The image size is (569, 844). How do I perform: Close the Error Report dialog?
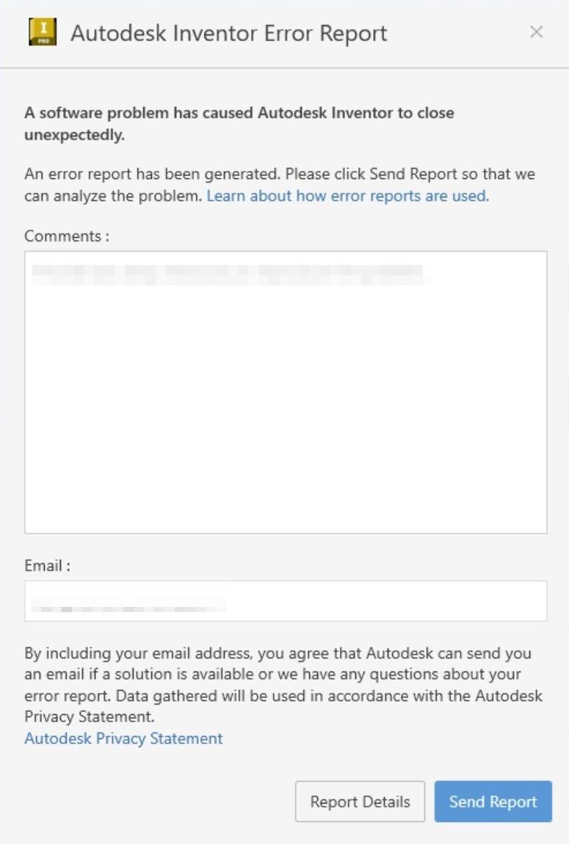[537, 32]
